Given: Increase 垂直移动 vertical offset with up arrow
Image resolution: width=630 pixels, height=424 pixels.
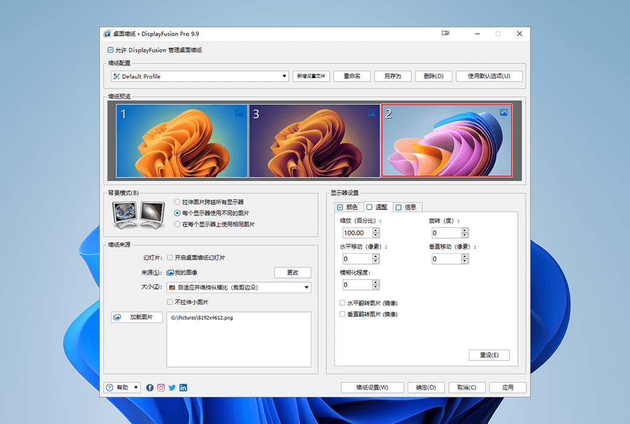Looking at the screenshot, I should coord(465,256).
